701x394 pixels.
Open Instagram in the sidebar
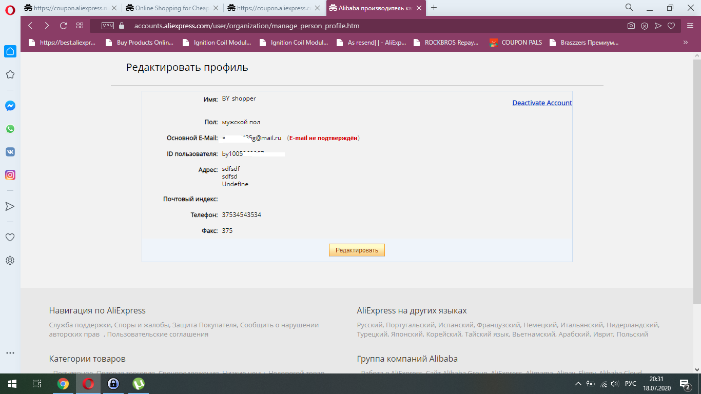(x=10, y=175)
